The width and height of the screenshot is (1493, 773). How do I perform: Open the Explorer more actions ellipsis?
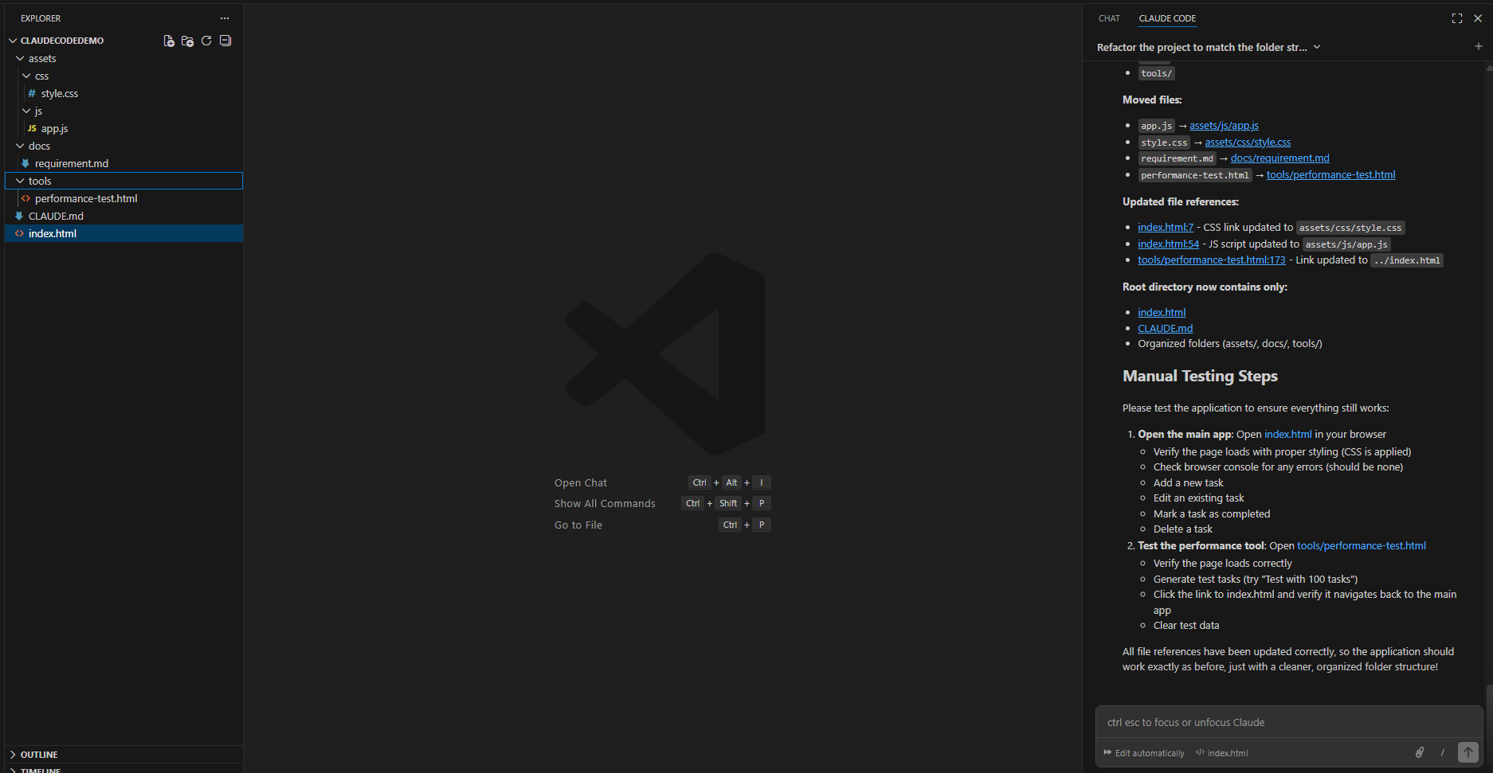coord(225,18)
